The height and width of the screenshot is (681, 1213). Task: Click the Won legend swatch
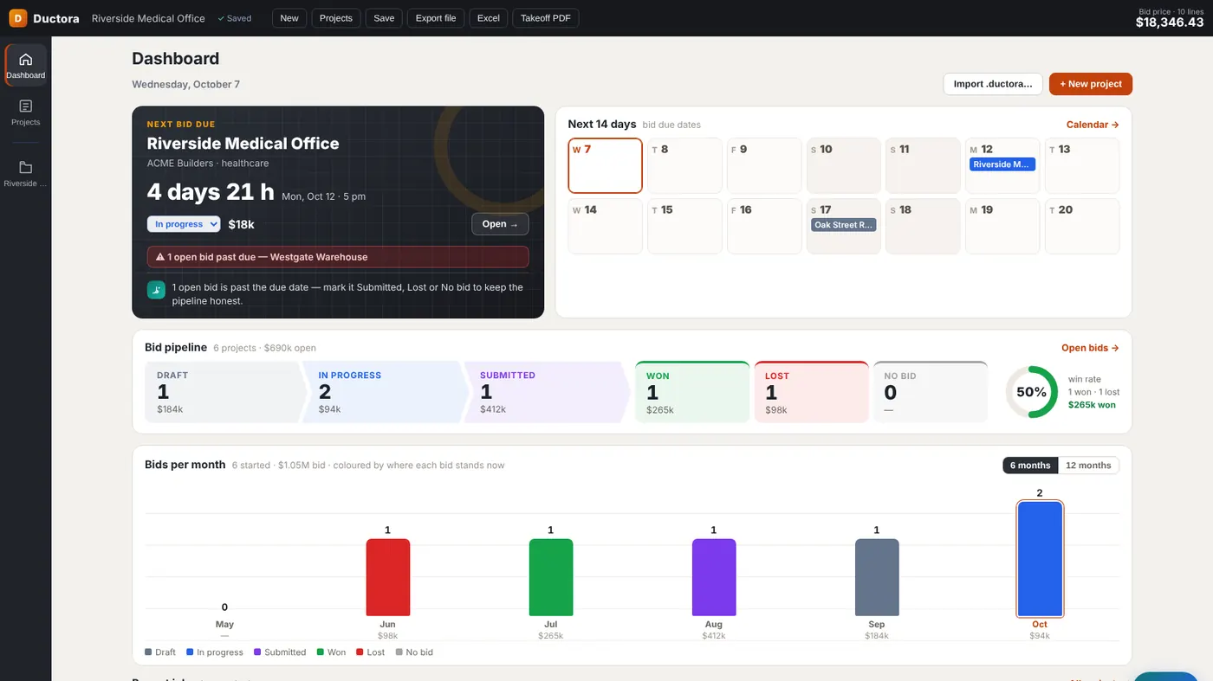click(x=321, y=652)
